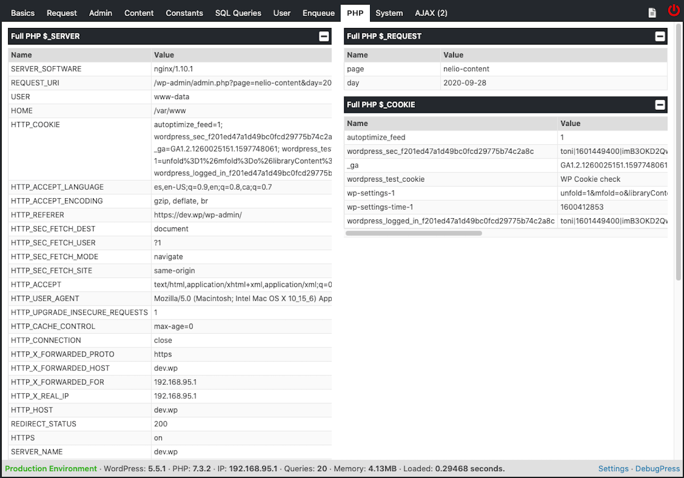The height and width of the screenshot is (478, 684).
Task: Open the logs document icon in the top bar
Action: coord(652,12)
